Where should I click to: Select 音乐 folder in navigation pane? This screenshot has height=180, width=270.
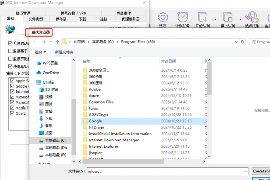coord(46,126)
